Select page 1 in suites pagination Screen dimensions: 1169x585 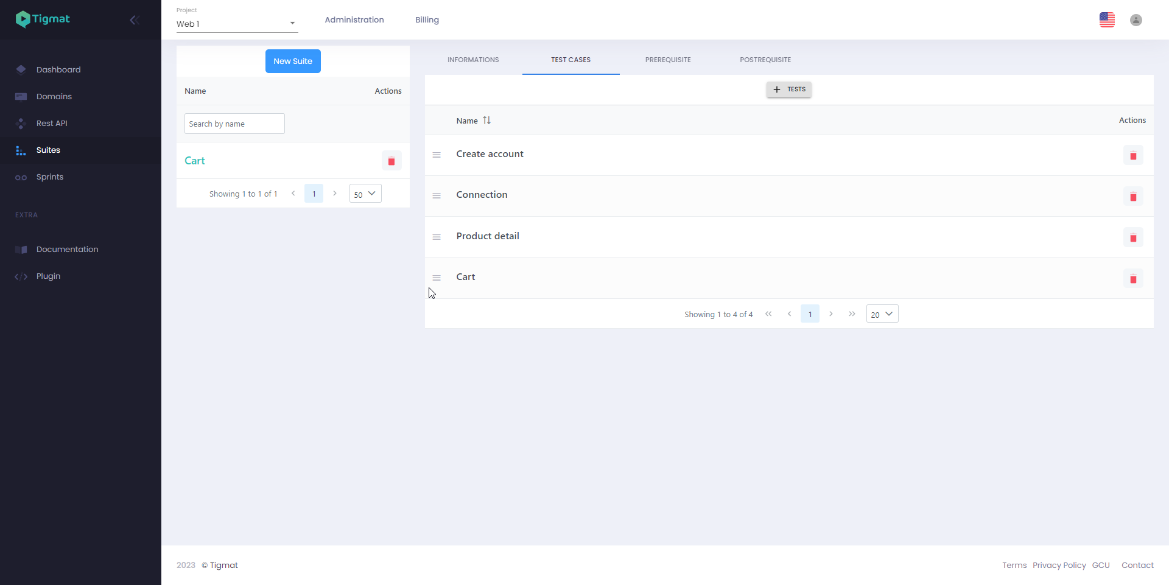point(314,194)
